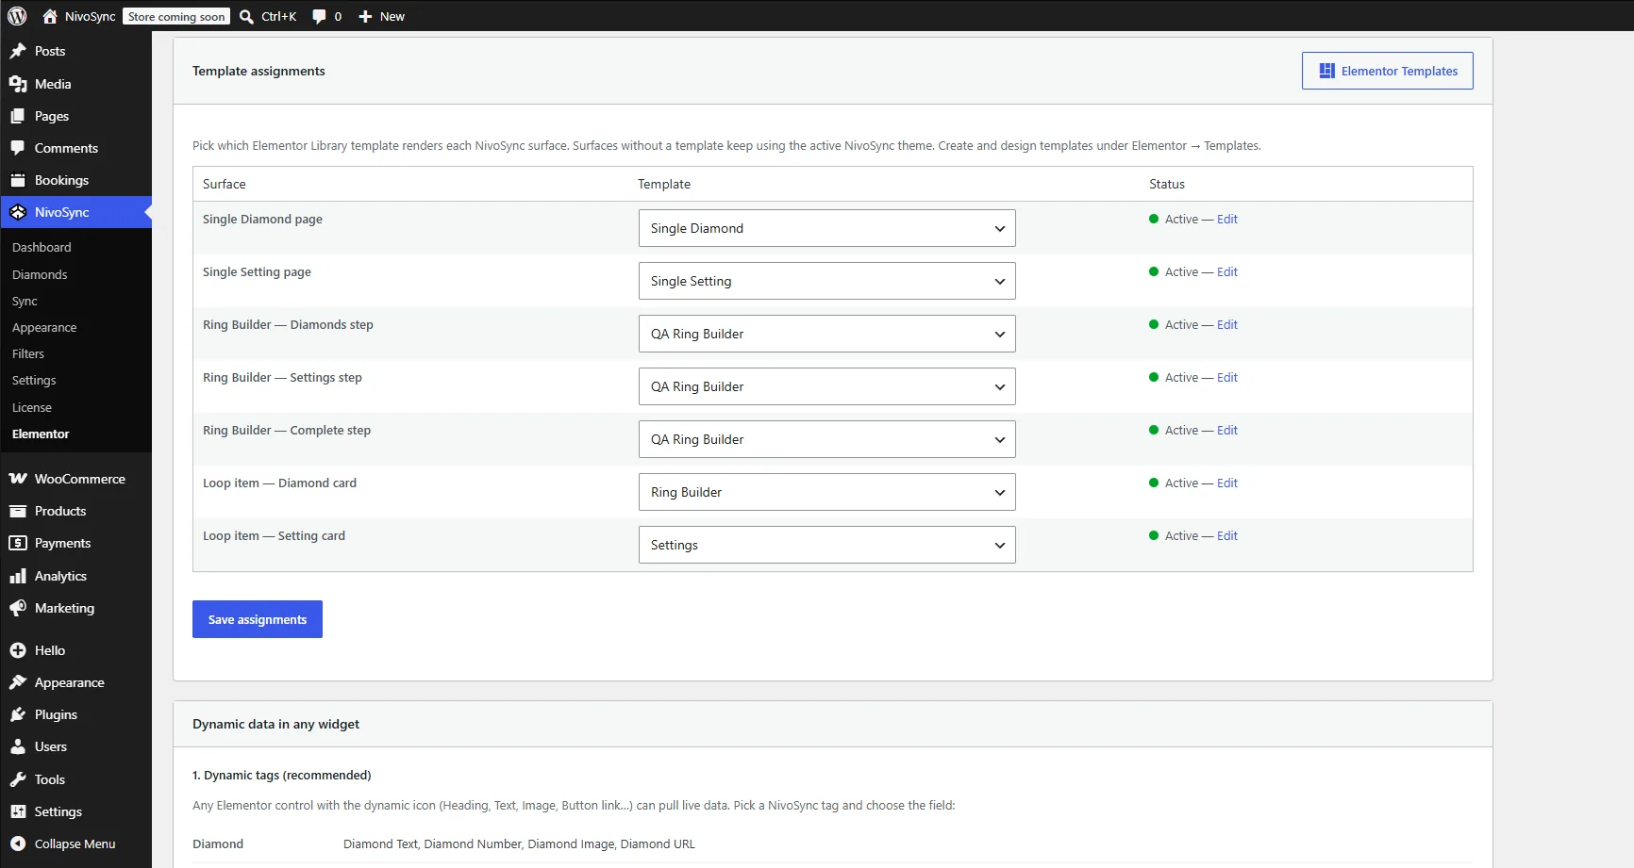This screenshot has width=1634, height=868.
Task: Open dropdown for Ring Builder Diamonds step
Action: [827, 334]
